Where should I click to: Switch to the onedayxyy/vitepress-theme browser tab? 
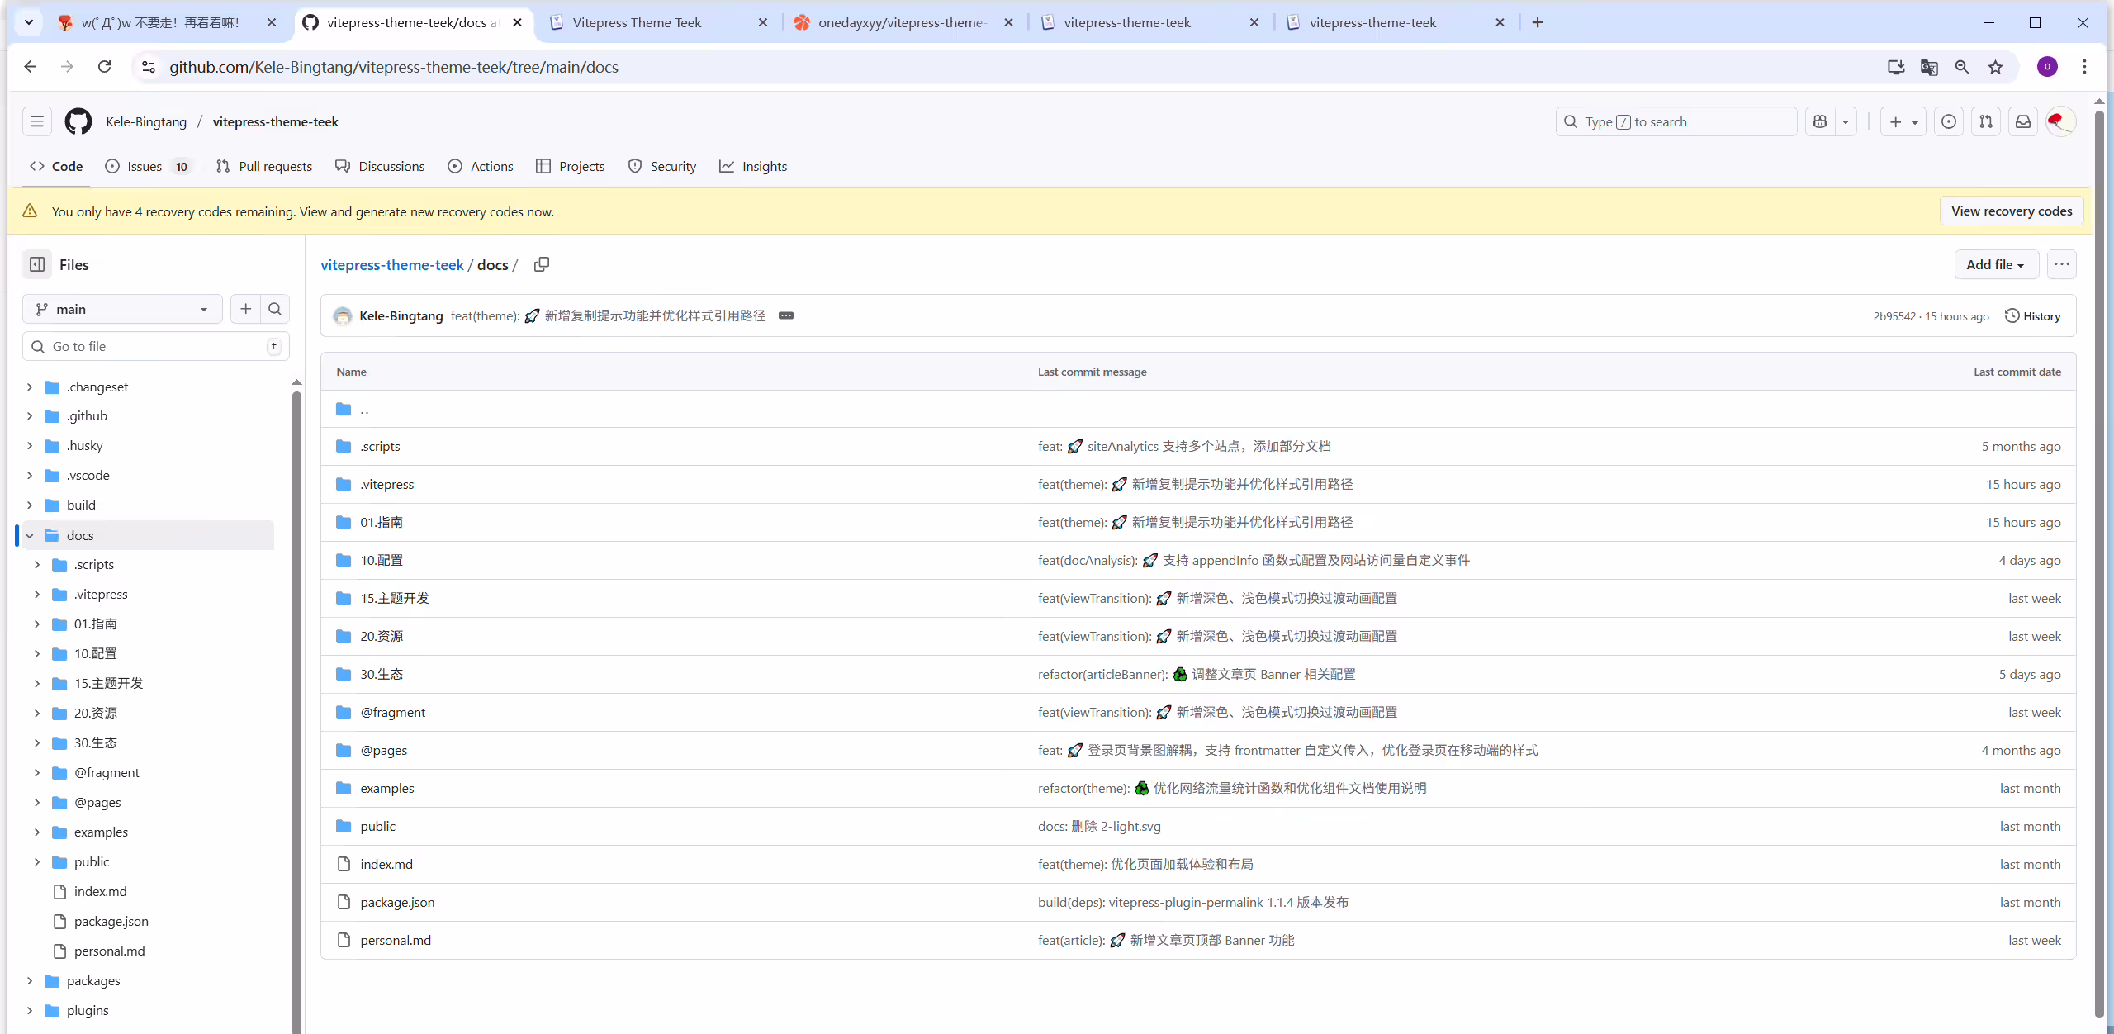904,22
